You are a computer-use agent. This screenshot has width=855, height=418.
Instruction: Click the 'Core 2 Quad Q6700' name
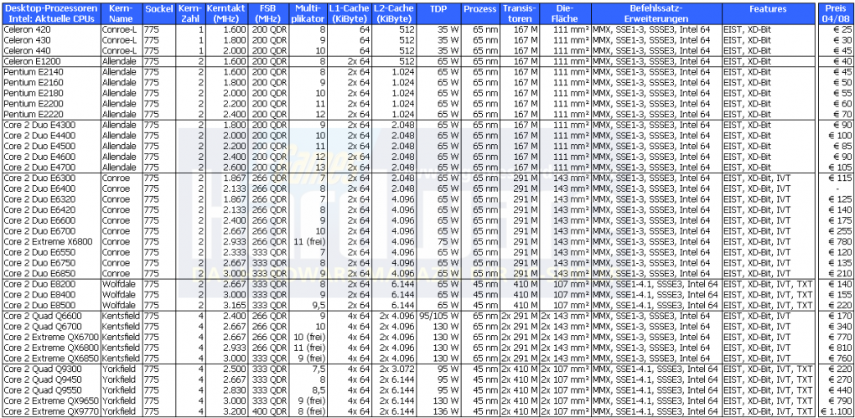52,327
